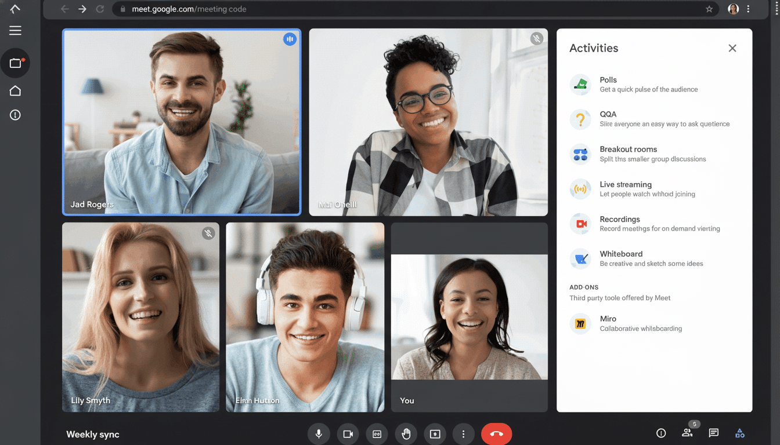Show the participants list
The image size is (780, 445).
point(687,433)
